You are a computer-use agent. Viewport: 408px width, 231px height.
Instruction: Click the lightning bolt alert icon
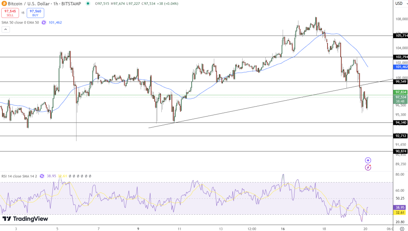[368, 167]
